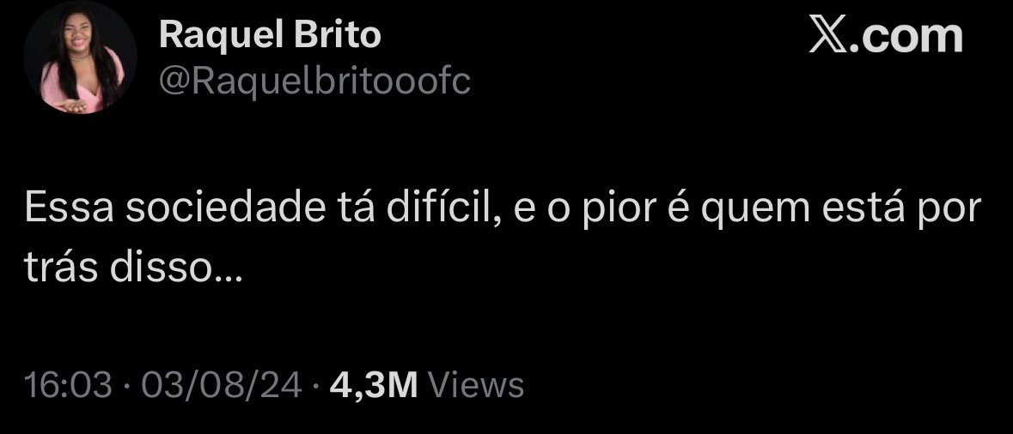Click the X logo icon
Viewport: 1013px width, 434px height.
[827, 35]
